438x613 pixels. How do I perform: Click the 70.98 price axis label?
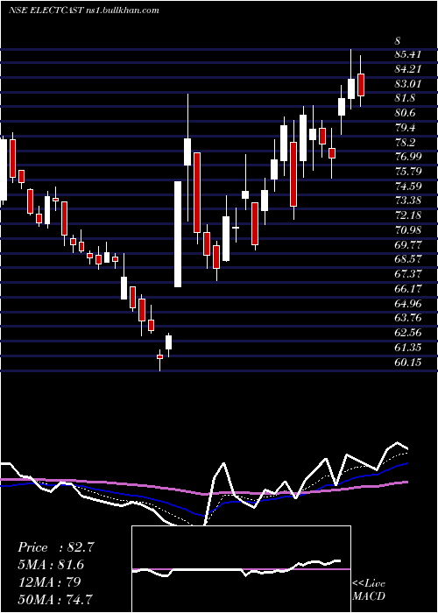pyautogui.click(x=408, y=229)
